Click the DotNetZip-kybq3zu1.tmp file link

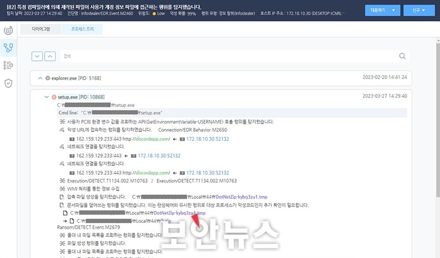point(241,197)
